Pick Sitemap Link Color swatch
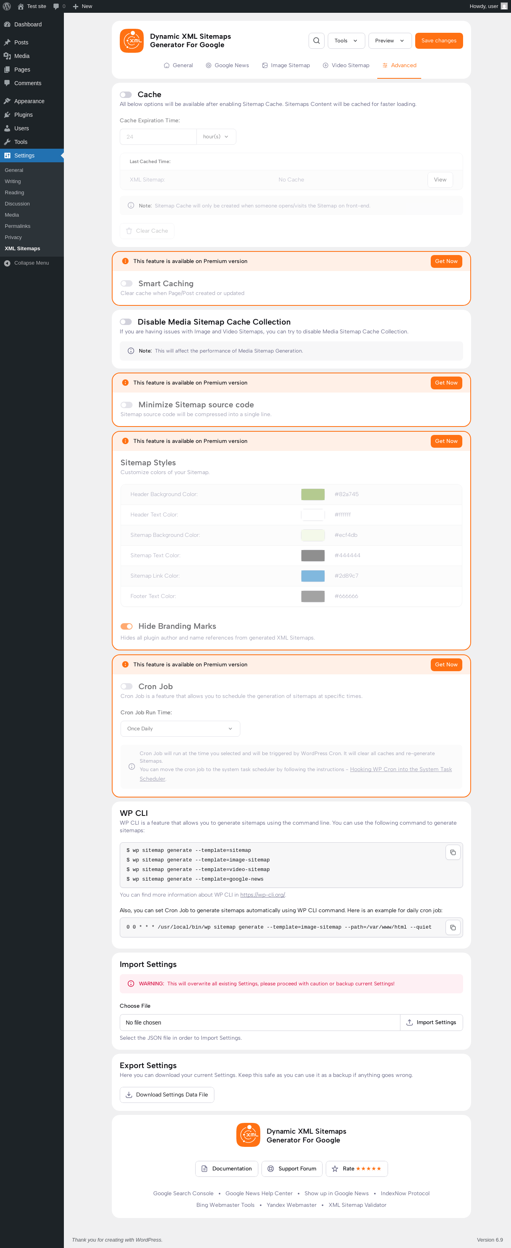The width and height of the screenshot is (511, 1248). tap(313, 576)
